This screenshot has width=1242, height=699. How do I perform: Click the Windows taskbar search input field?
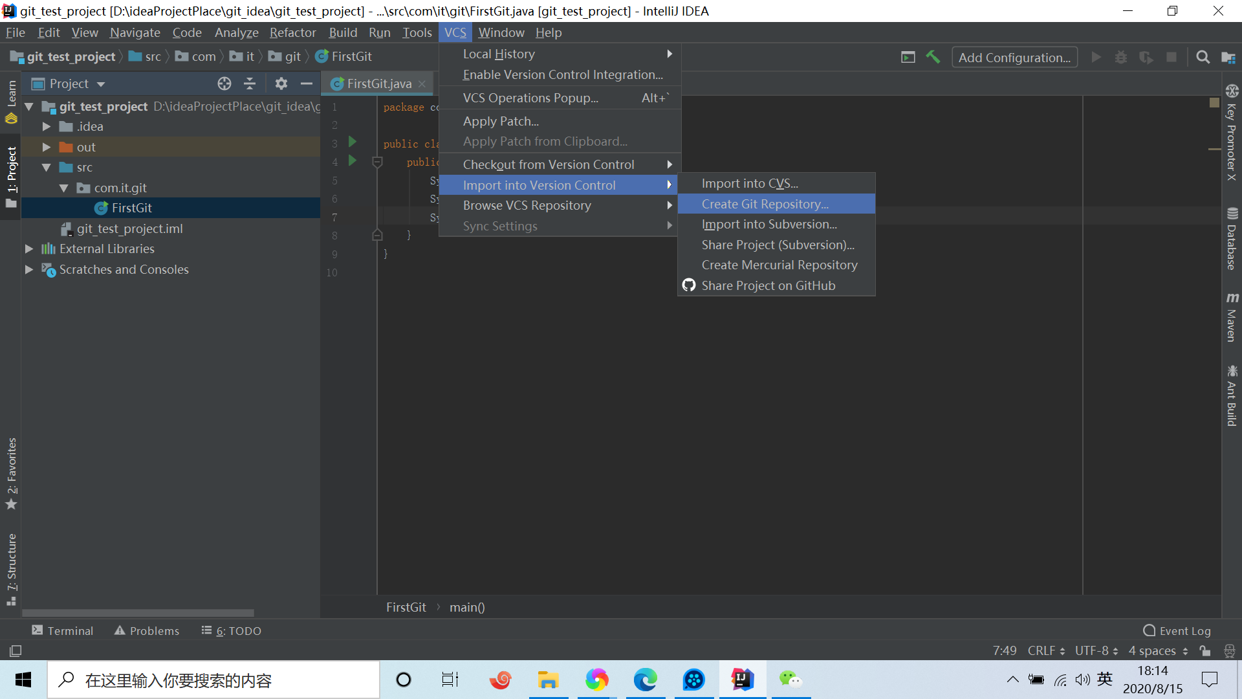(x=213, y=680)
